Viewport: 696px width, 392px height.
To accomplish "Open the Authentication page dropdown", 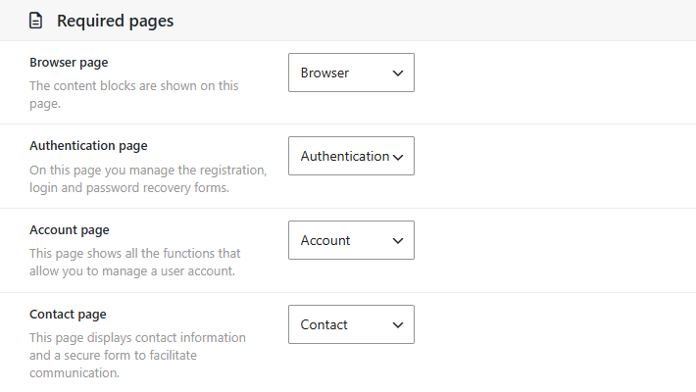I will click(351, 156).
